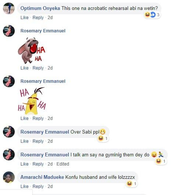Screen dimensions: 181x195
Task: Reply to the yellow bird sticker comment
Action: (x=38, y=118)
